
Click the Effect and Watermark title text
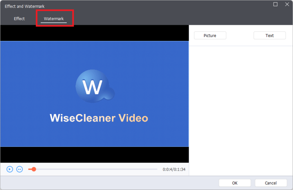[x=25, y=6]
